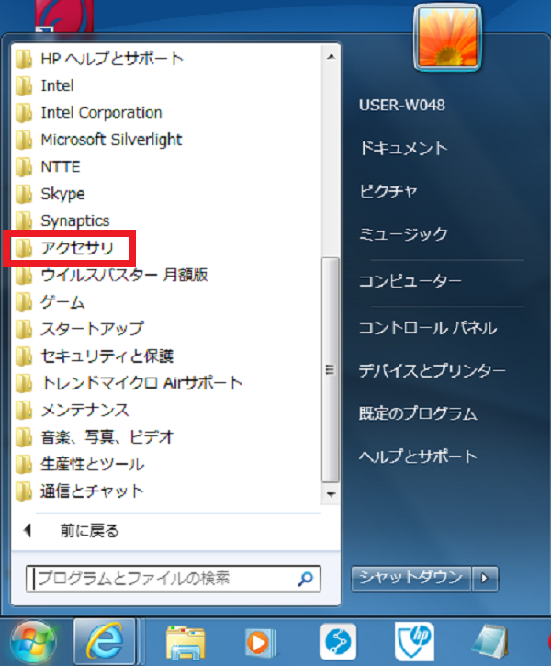
Task: Click folder icon beside 通信とチャット
Action: 24,491
